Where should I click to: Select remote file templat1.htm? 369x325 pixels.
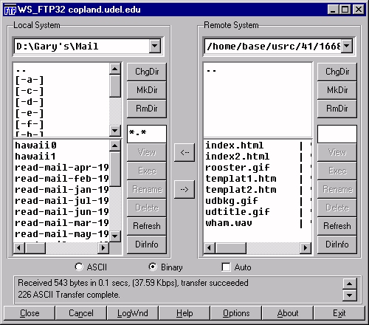[x=241, y=179]
